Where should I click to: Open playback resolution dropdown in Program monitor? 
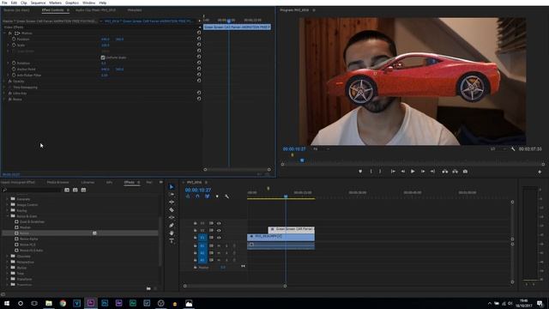498,148
